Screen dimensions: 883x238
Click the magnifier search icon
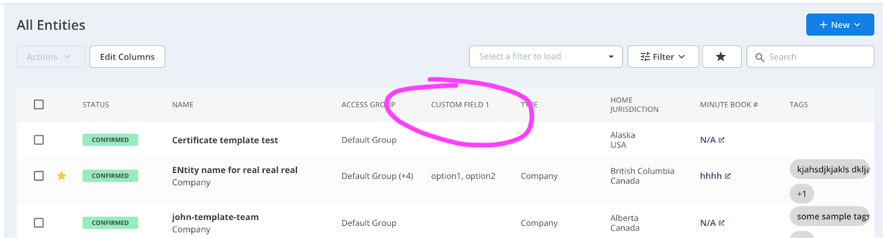[760, 57]
